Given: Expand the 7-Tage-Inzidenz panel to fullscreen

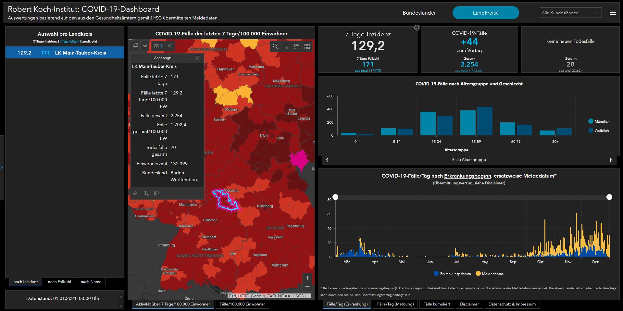Looking at the screenshot, I should (417, 28).
